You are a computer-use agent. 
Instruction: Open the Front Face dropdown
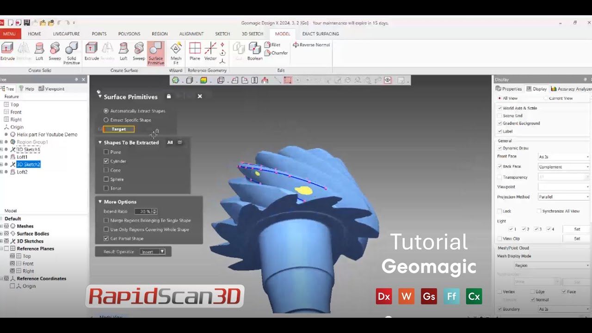pos(564,157)
